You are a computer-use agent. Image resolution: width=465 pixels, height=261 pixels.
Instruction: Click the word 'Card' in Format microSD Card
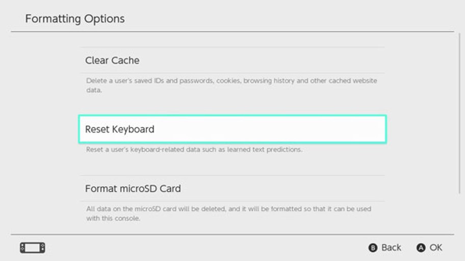[x=170, y=188]
